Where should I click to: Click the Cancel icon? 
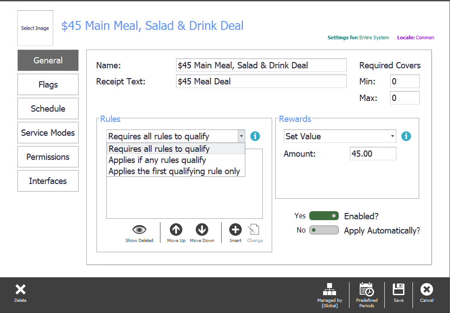[427, 289]
